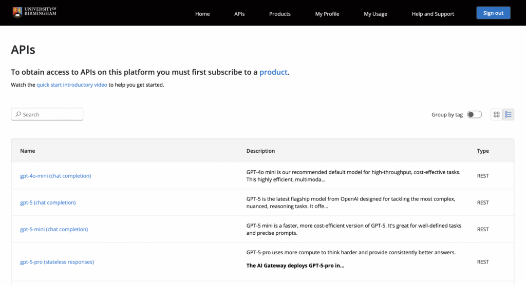Click the University of Birmingham logo
Viewport: 526px width, 285px height.
coord(34,12)
